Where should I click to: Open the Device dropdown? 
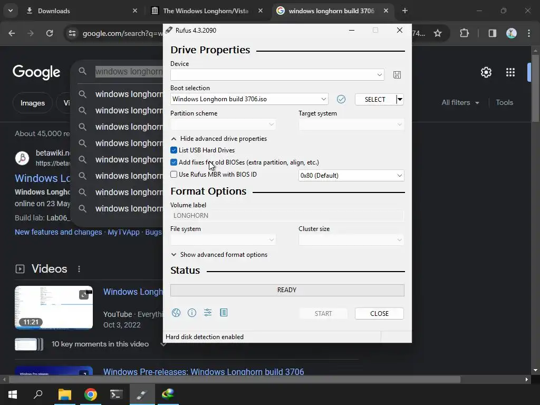(277, 75)
